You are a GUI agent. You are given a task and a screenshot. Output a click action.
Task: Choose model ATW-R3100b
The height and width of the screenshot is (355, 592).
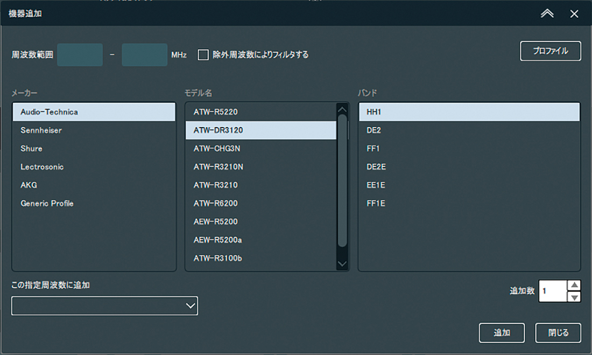tap(261, 258)
